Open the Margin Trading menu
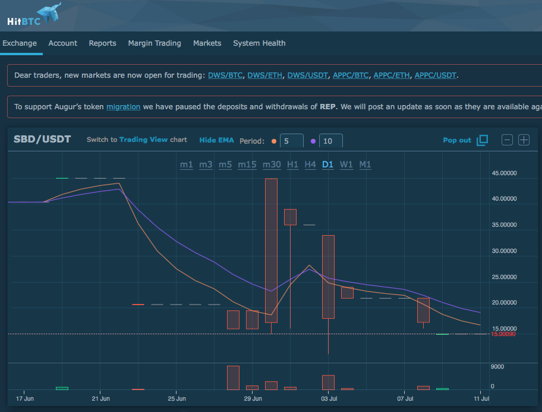The height and width of the screenshot is (412, 542). click(x=155, y=43)
